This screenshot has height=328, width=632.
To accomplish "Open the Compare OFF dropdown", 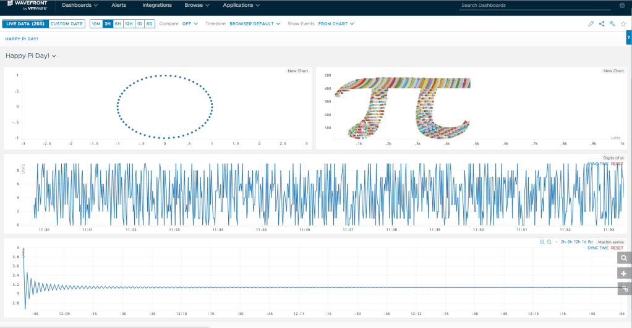I will [x=190, y=23].
